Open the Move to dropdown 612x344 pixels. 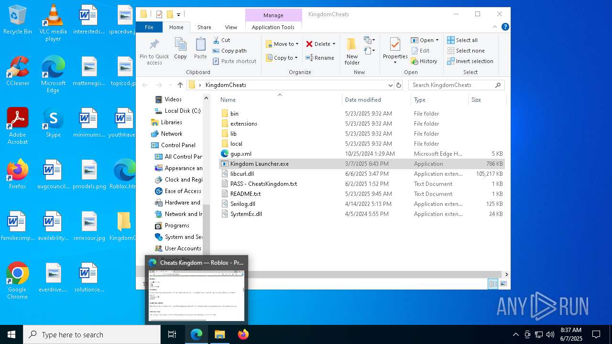[282, 44]
